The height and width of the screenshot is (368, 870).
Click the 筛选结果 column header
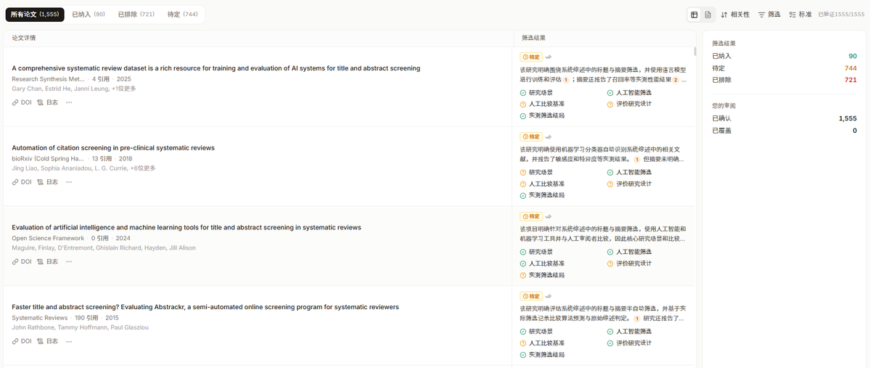click(533, 38)
